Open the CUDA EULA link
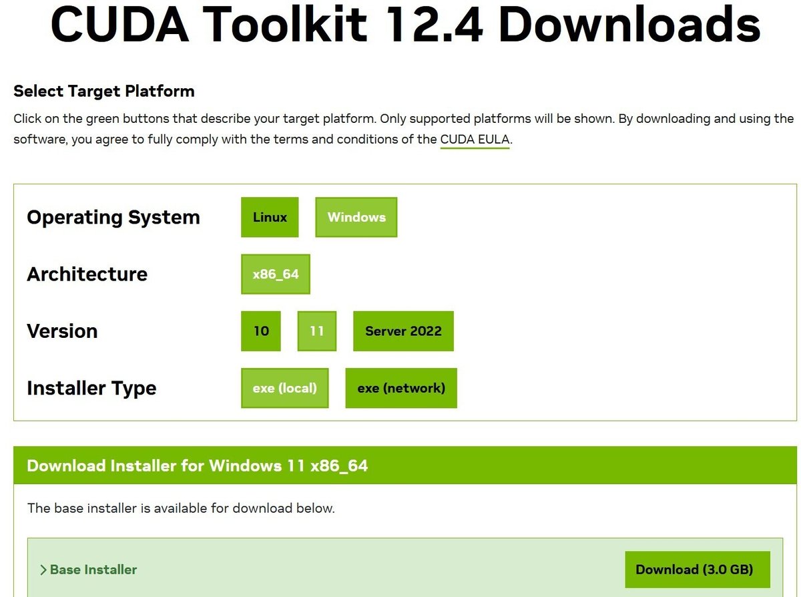 (474, 139)
